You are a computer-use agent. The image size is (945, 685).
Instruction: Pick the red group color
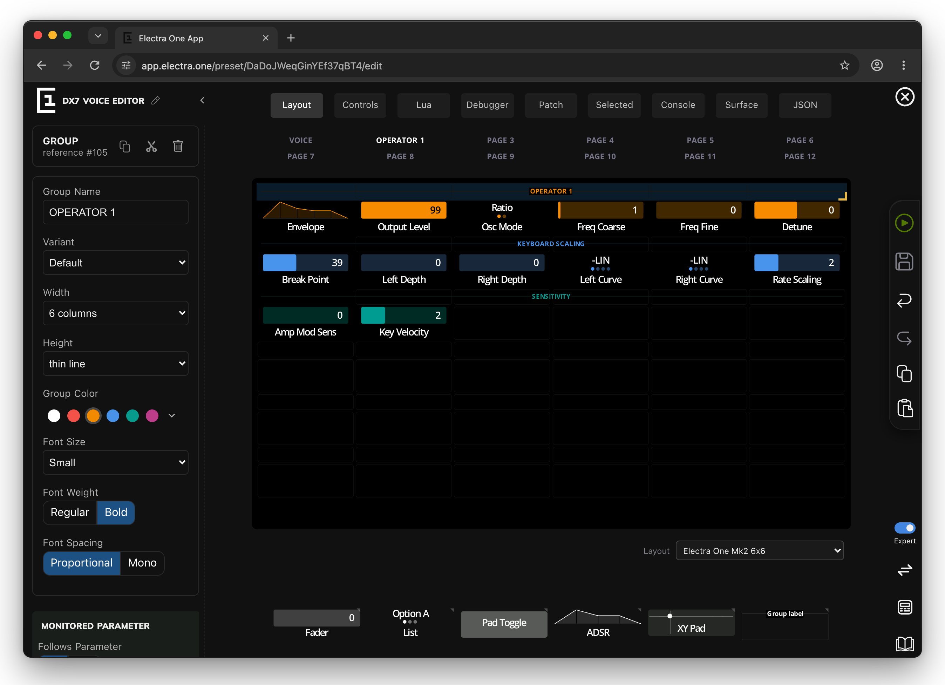pos(73,416)
